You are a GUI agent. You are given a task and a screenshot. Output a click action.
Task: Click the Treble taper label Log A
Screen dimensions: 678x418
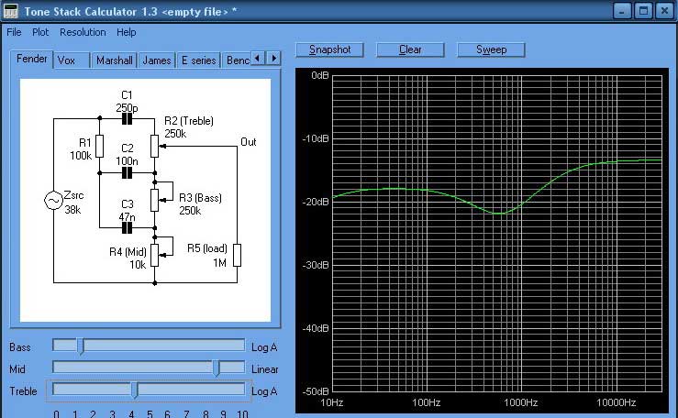pyautogui.click(x=264, y=391)
